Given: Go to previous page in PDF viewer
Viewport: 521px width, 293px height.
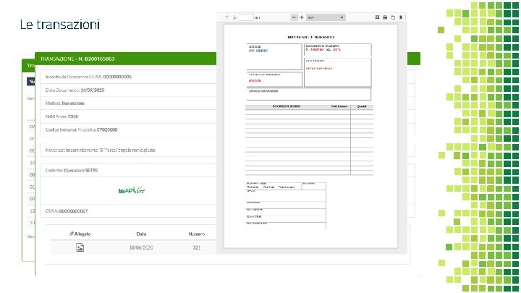Looking at the screenshot, I should pyautogui.click(x=226, y=17).
